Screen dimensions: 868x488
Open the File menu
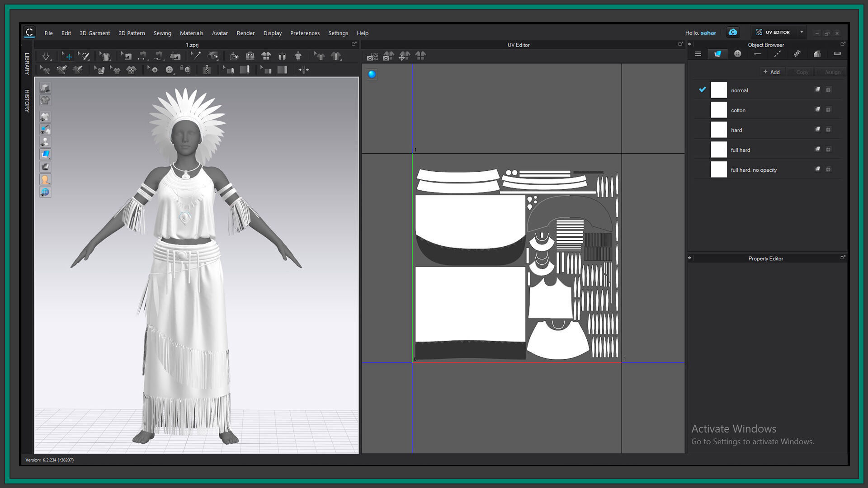48,33
